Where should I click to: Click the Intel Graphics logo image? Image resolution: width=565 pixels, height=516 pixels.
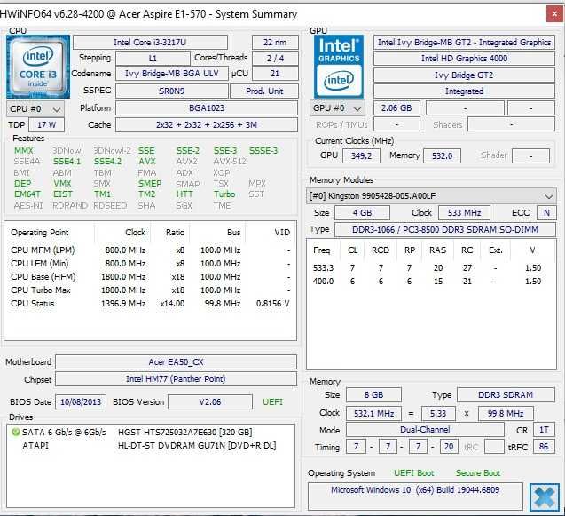[x=339, y=67]
